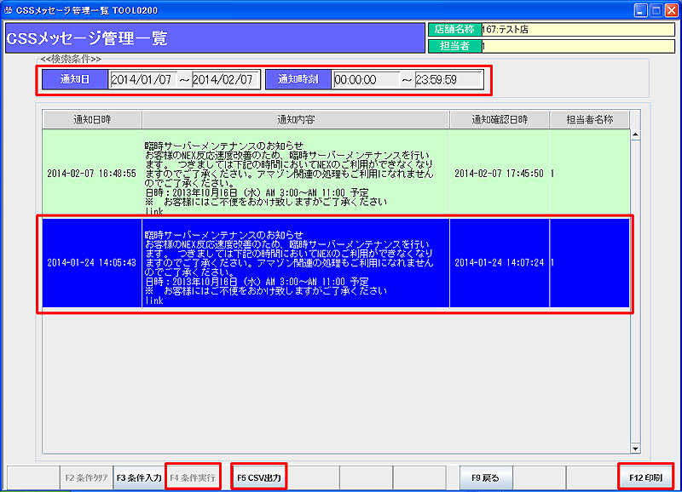
Task: Minimize the CSSメッセージ管理一覧 window
Action: [640, 10]
